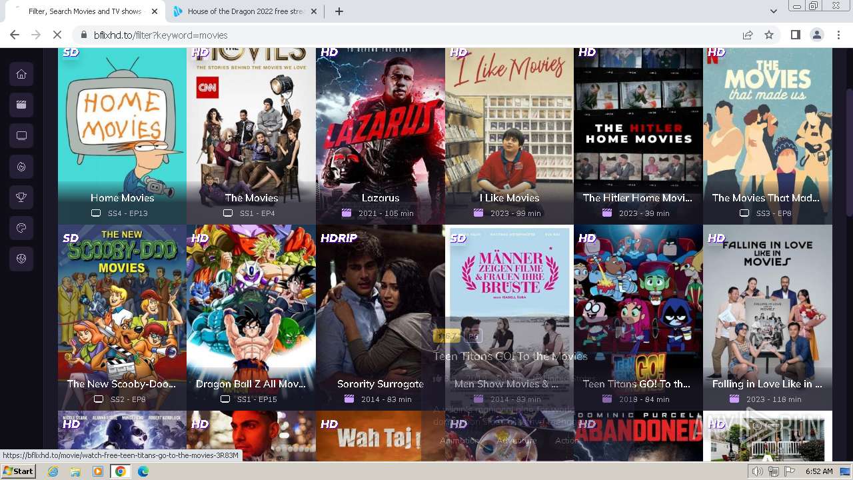853x480 pixels.
Task: Go to the Home sidebar icon
Action: pyautogui.click(x=21, y=74)
